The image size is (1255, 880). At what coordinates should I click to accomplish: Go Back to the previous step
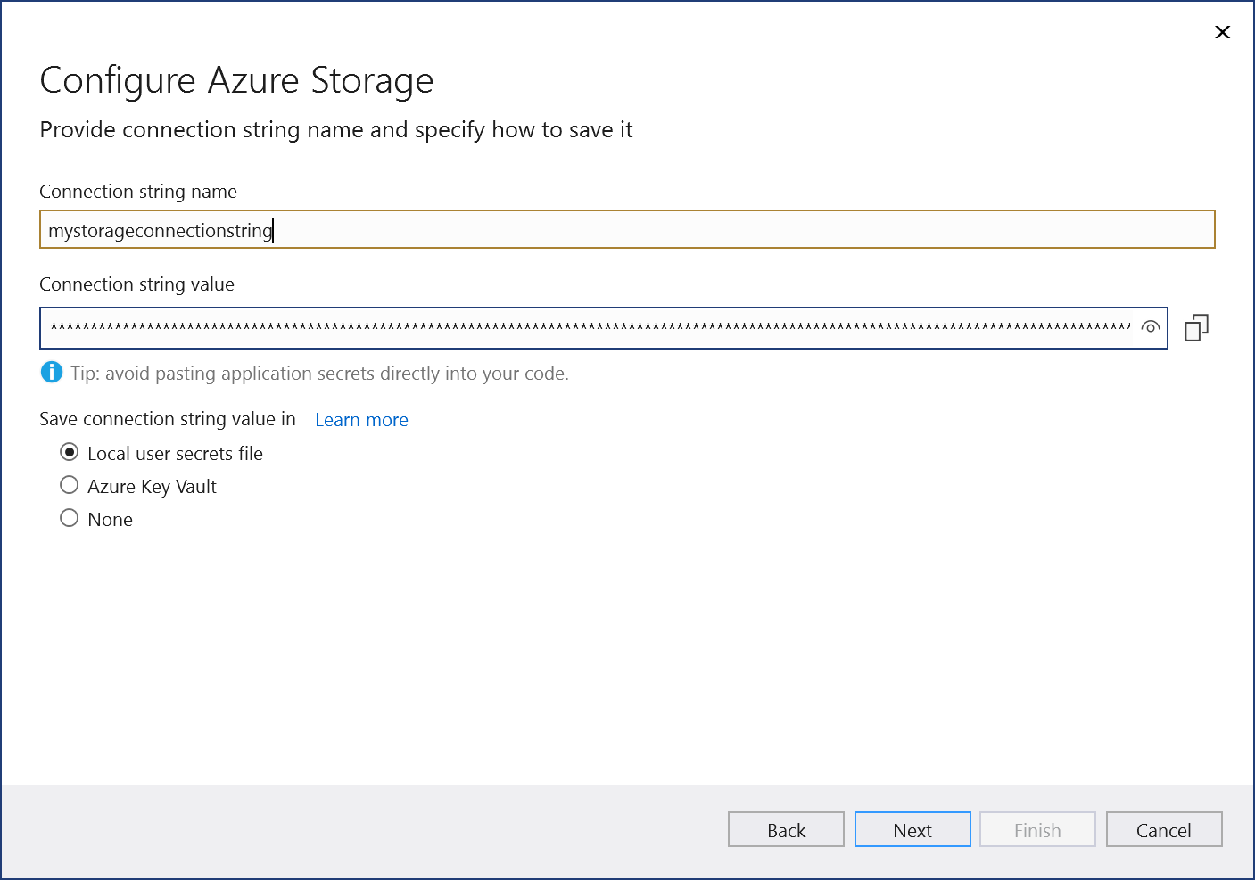(785, 829)
